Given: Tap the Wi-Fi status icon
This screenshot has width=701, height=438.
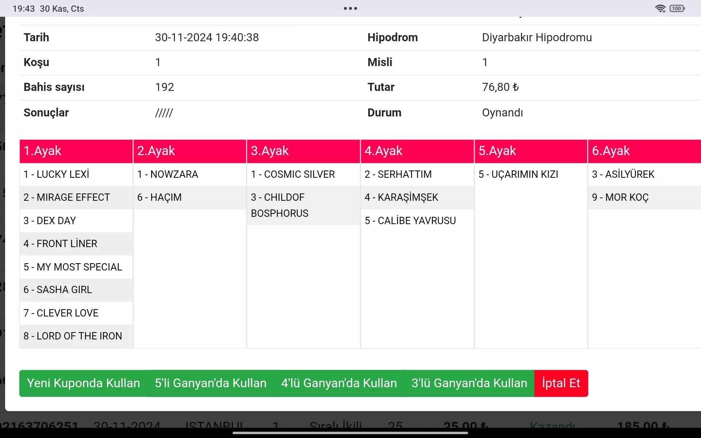Looking at the screenshot, I should click(x=660, y=8).
